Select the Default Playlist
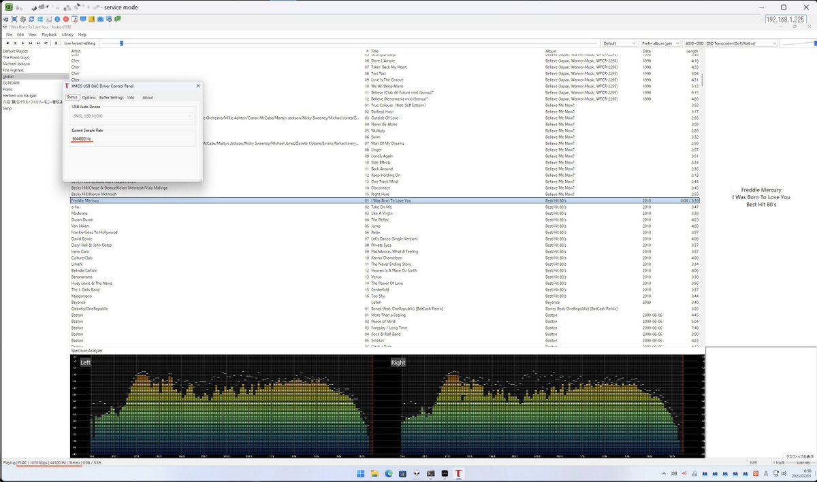The height and width of the screenshot is (482, 817). (14, 51)
